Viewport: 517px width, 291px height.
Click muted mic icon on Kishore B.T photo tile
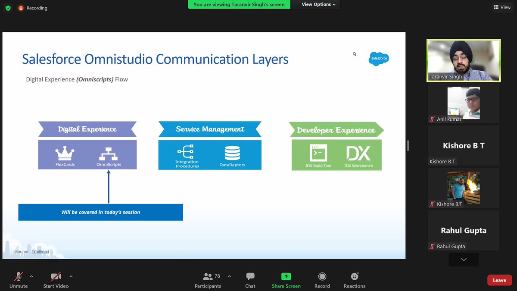pyautogui.click(x=432, y=204)
